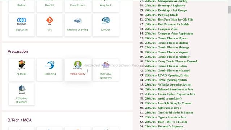Click the Interview Questions label
231x130 pixels.
coord(106,76)
